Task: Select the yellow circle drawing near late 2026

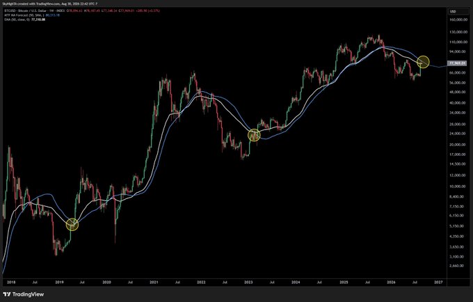Action: (x=423, y=62)
